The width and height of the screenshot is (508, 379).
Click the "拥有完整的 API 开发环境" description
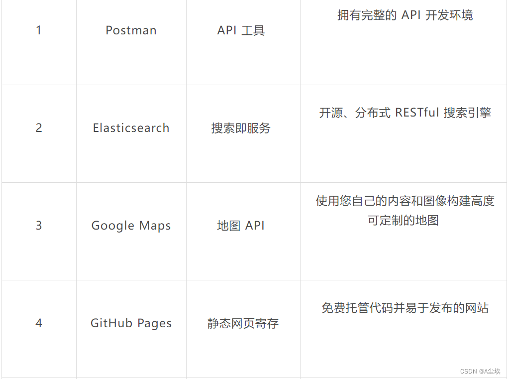[405, 15]
